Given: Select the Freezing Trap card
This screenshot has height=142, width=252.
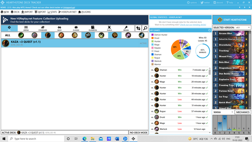Looking at the screenshot, I should [231, 85].
